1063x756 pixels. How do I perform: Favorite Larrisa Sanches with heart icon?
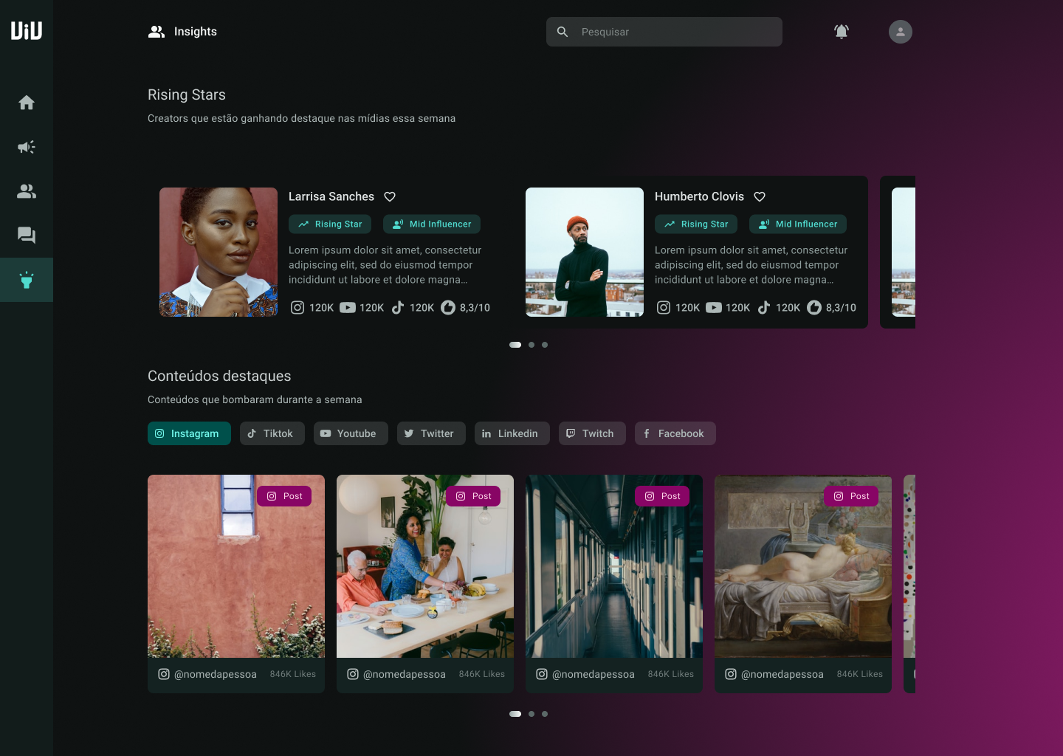(390, 196)
